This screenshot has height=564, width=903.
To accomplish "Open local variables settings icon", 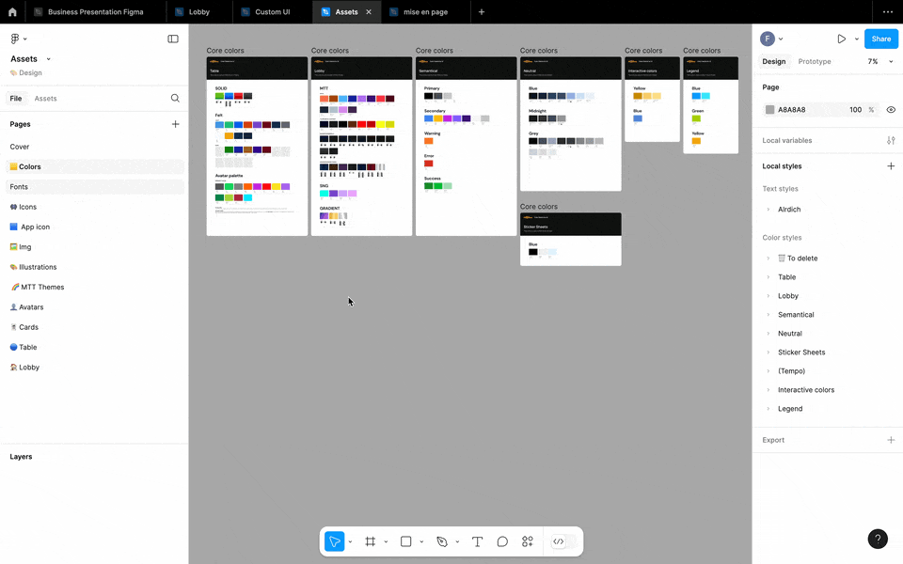I will [891, 140].
